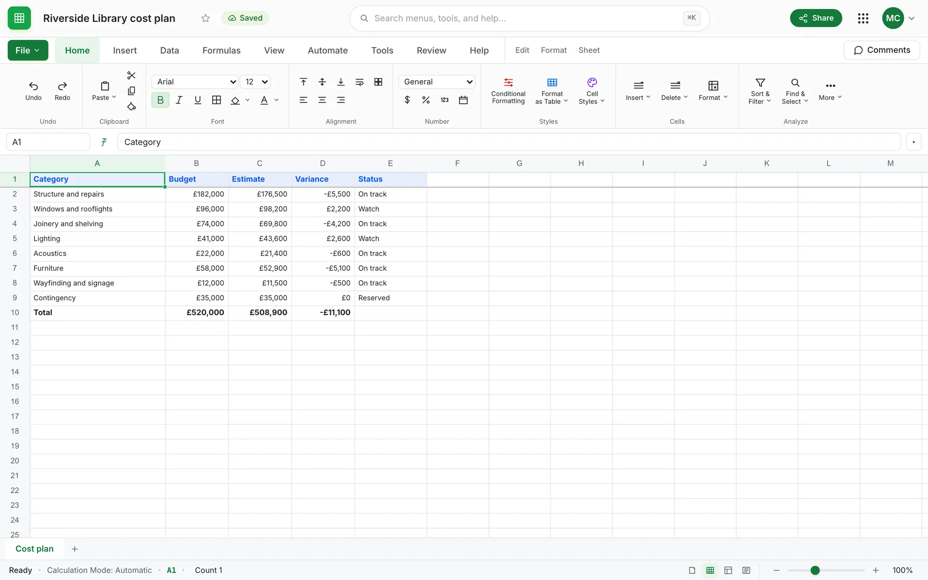This screenshot has height=580, width=928.
Task: Open the Arial font dropdown
Action: coord(196,82)
